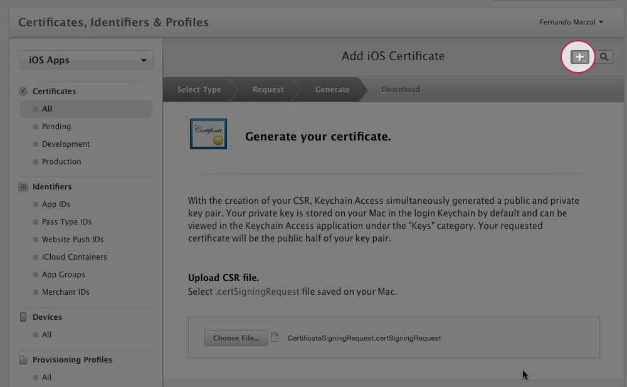Select Development certificates
The width and height of the screenshot is (627, 387).
[66, 144]
